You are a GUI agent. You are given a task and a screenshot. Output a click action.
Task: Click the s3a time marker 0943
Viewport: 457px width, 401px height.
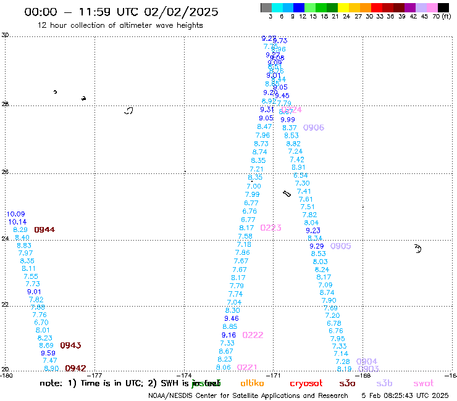(x=70, y=345)
